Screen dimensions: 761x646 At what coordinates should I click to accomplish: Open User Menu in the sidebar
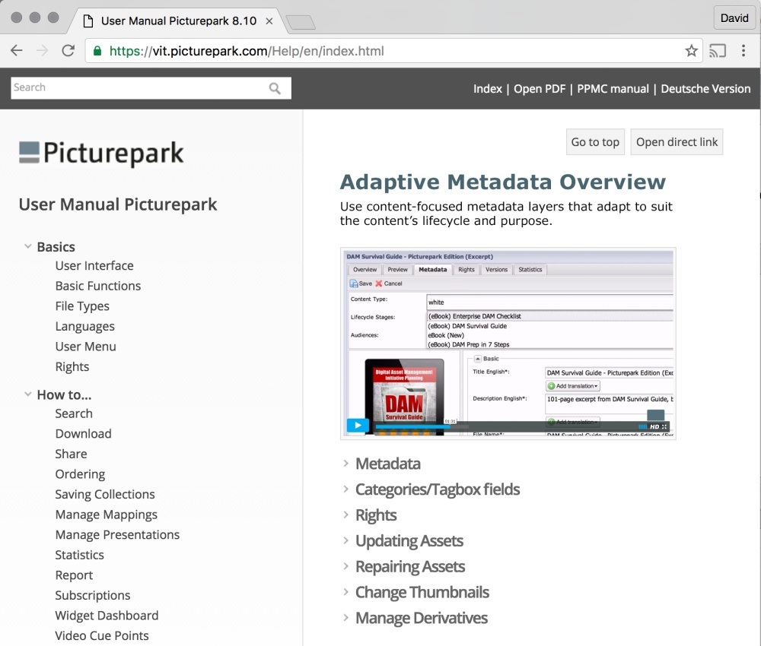coord(85,347)
